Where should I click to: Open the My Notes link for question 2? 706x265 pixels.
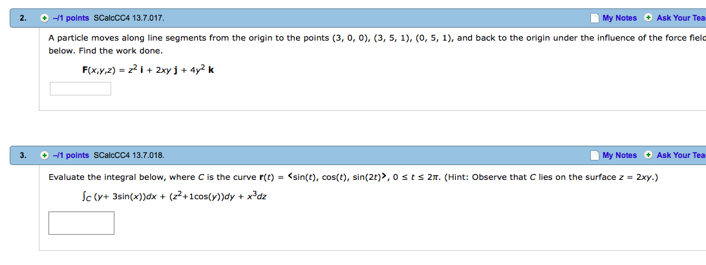point(619,19)
